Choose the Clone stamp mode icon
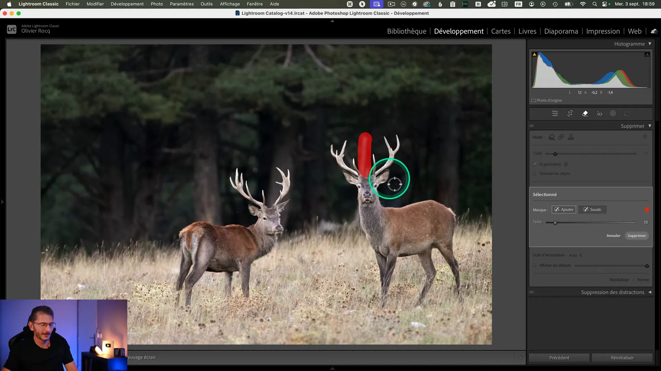This screenshot has width=661, height=371. [571, 137]
